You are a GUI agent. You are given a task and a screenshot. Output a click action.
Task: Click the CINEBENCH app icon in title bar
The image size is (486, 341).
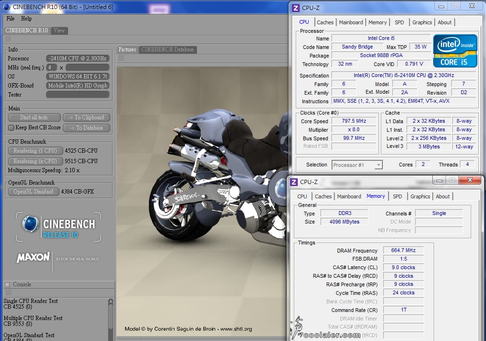point(7,7)
